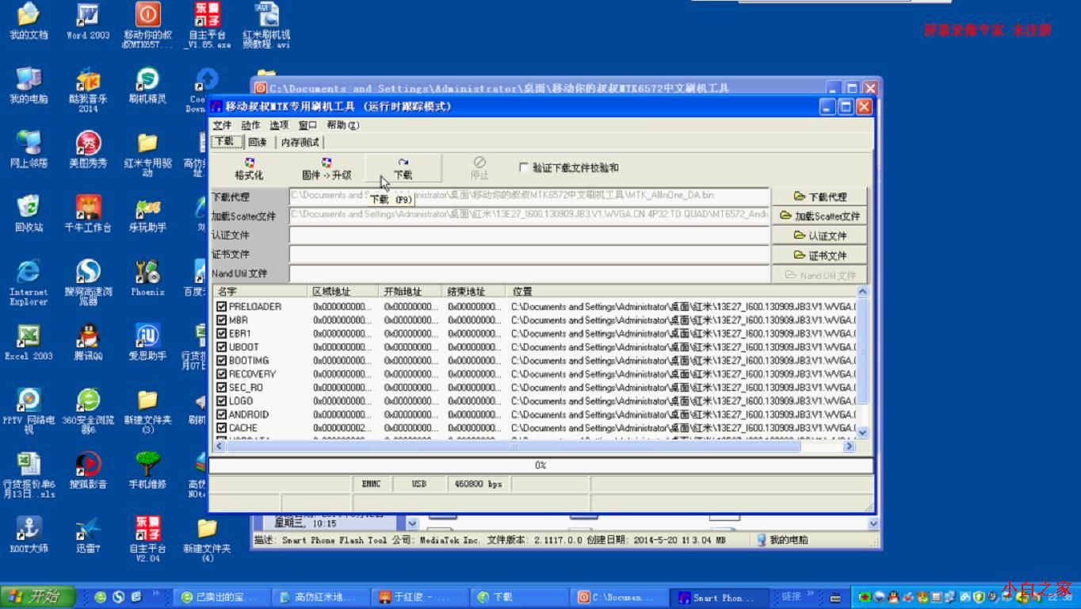Open the 动作 menu

[250, 125]
